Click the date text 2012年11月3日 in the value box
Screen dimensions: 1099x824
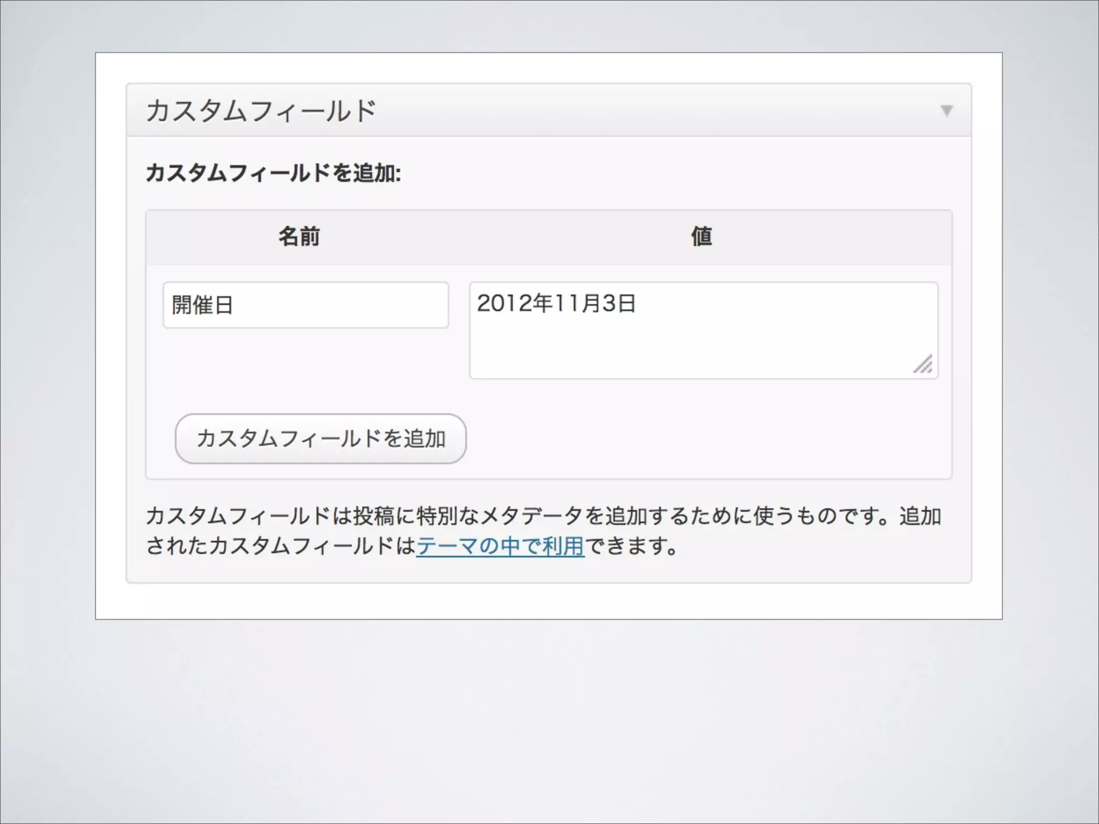click(x=556, y=304)
